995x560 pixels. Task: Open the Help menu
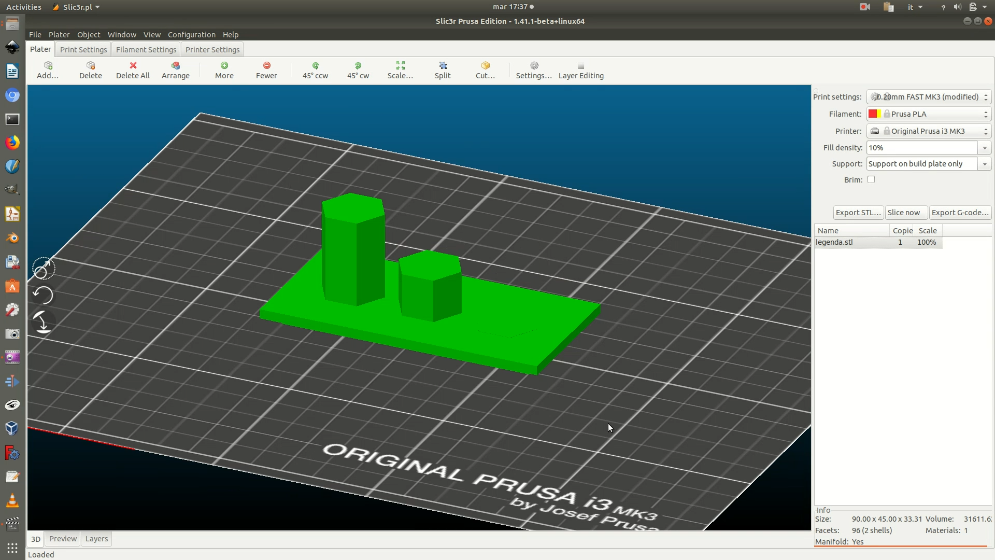pos(231,35)
